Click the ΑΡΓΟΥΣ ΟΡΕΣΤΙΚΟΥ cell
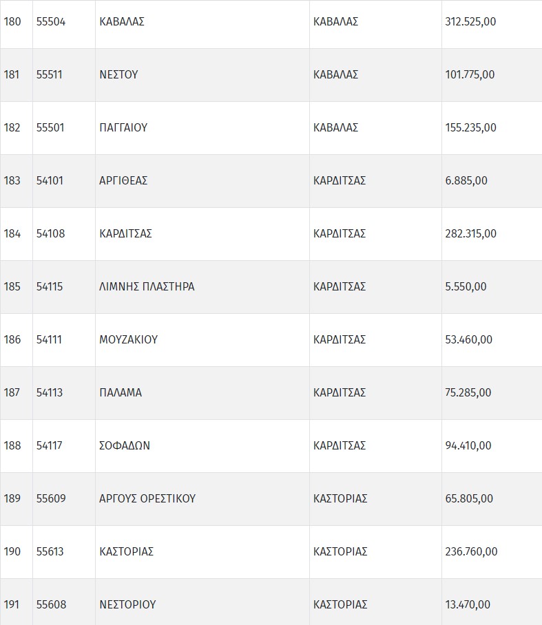Screen dimensions: 542x625 (147, 498)
